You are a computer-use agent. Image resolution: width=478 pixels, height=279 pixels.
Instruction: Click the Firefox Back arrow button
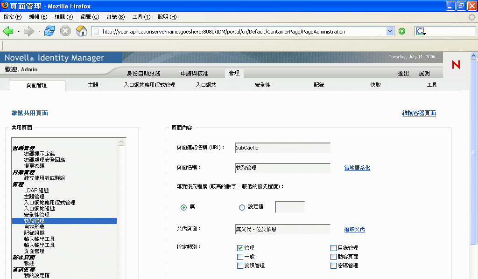tap(8, 31)
